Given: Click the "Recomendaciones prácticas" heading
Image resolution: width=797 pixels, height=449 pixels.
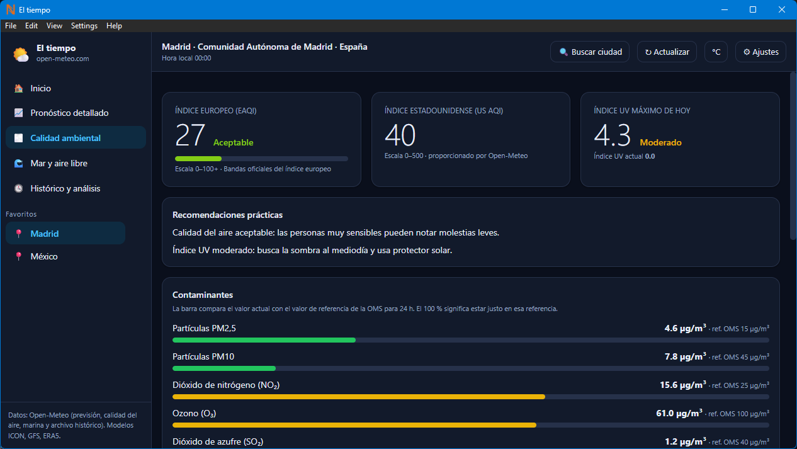Looking at the screenshot, I should click(227, 215).
